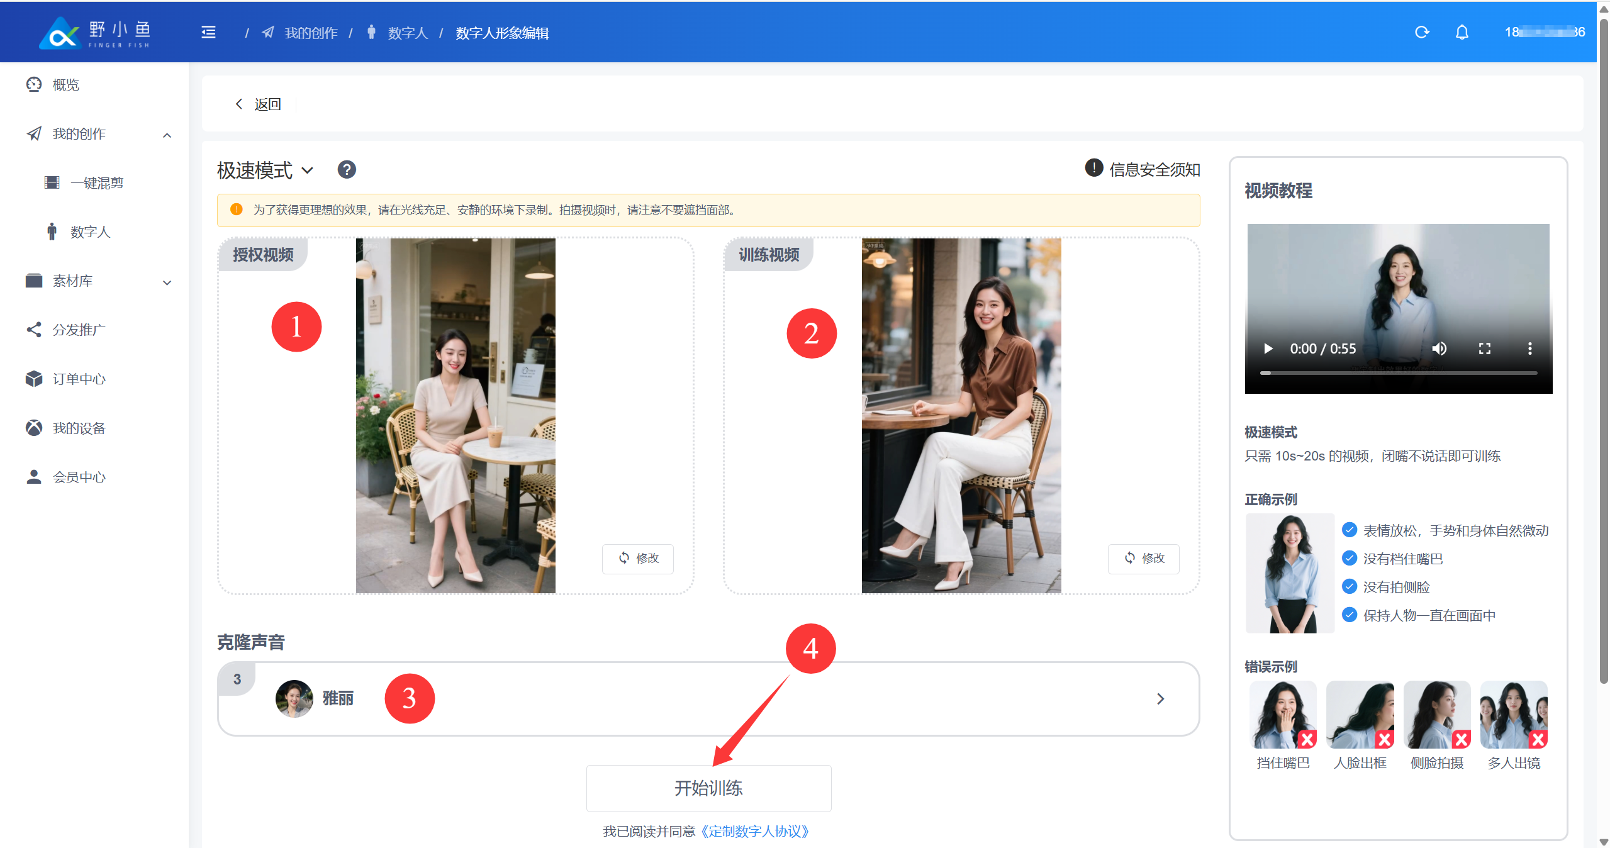This screenshot has height=848, width=1610.
Task: Go to 订单中心 menu item
Action: (x=79, y=379)
